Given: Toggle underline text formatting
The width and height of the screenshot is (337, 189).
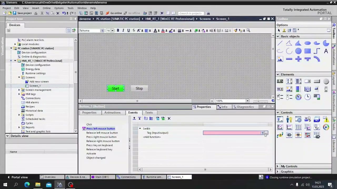Looking at the screenshot, I should point(128,30).
